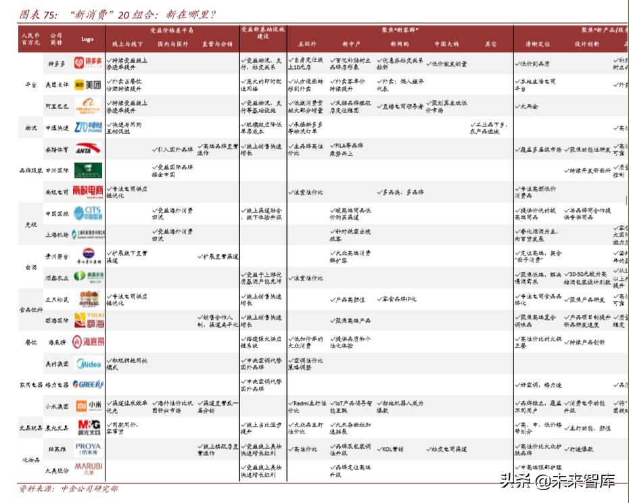Click the Midea logo beside 美的集团
This screenshot has width=629, height=503.
(88, 363)
